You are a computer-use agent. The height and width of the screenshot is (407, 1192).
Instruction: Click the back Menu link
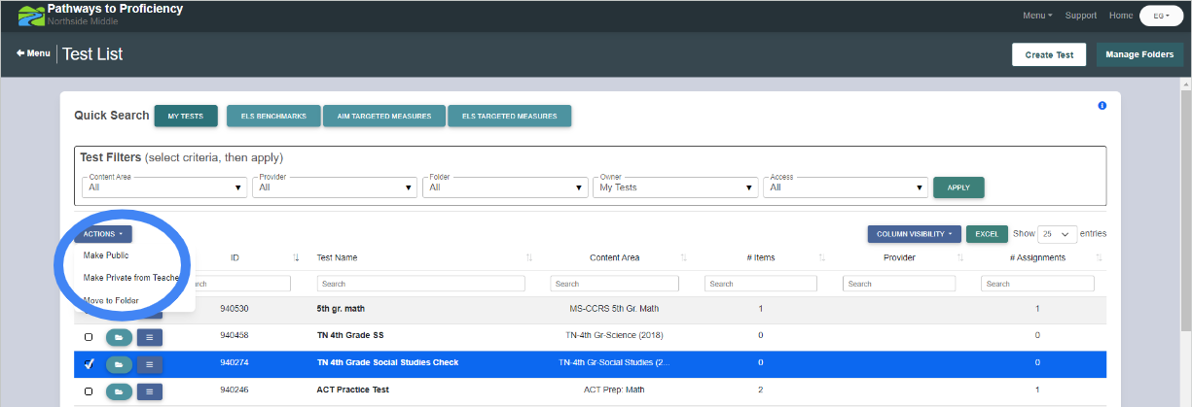(33, 53)
